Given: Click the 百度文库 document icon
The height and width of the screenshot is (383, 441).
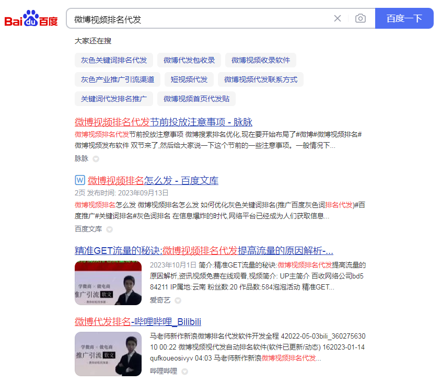Looking at the screenshot, I should click(80, 180).
